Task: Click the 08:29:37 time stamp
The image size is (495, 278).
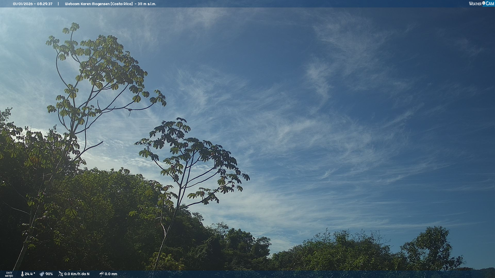Action: coord(45,4)
